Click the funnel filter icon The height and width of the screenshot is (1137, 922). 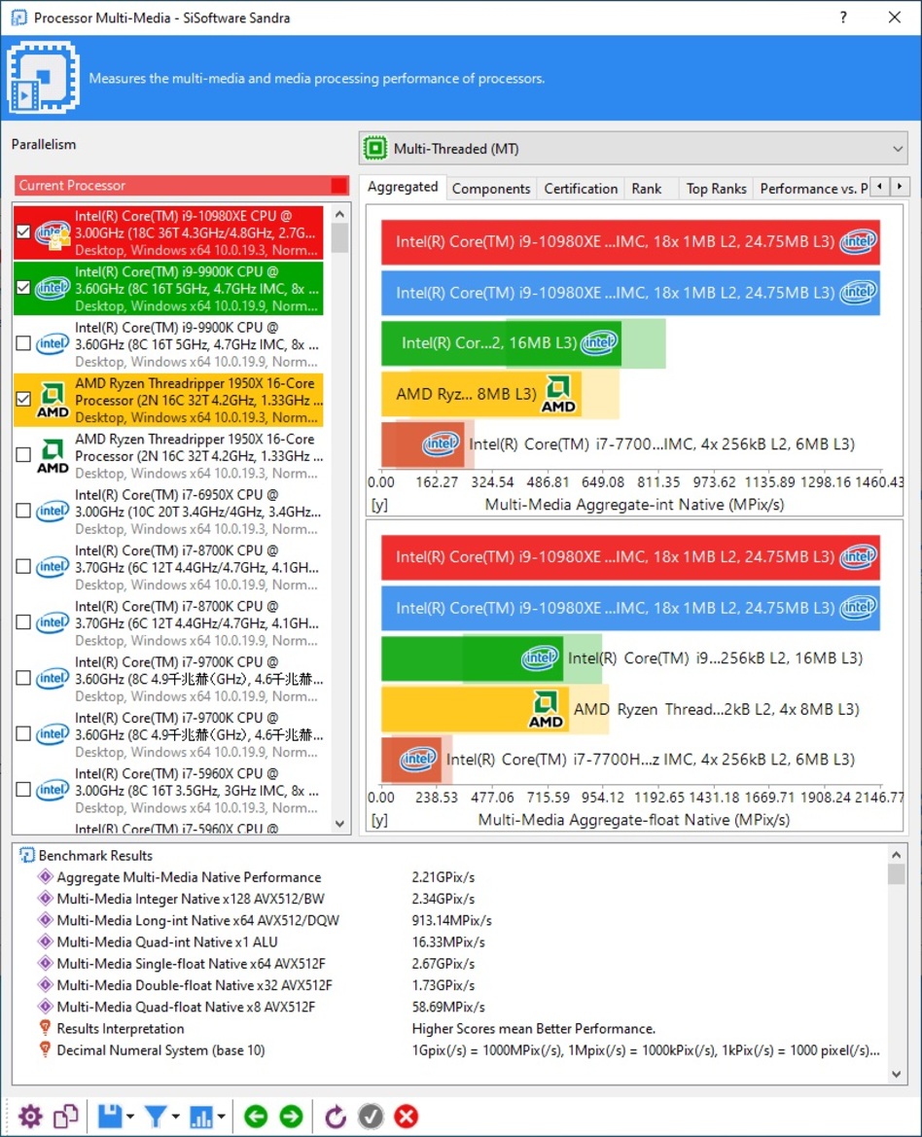click(x=155, y=1116)
